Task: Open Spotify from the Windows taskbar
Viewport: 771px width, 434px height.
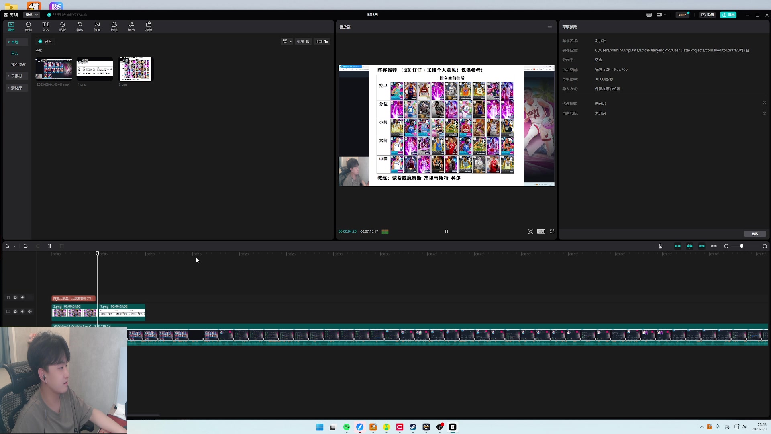Action: [x=347, y=427]
